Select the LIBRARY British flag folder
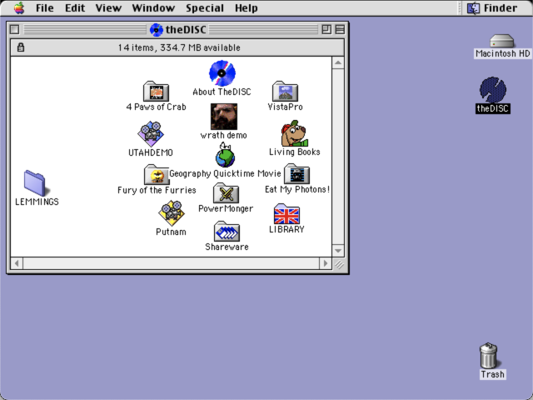 [286, 213]
